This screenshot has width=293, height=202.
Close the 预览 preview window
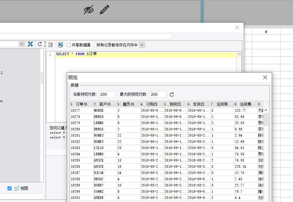click(x=265, y=77)
